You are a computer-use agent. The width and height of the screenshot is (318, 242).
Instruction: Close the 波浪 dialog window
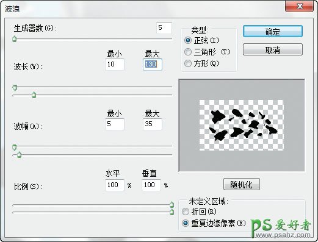[300, 6]
